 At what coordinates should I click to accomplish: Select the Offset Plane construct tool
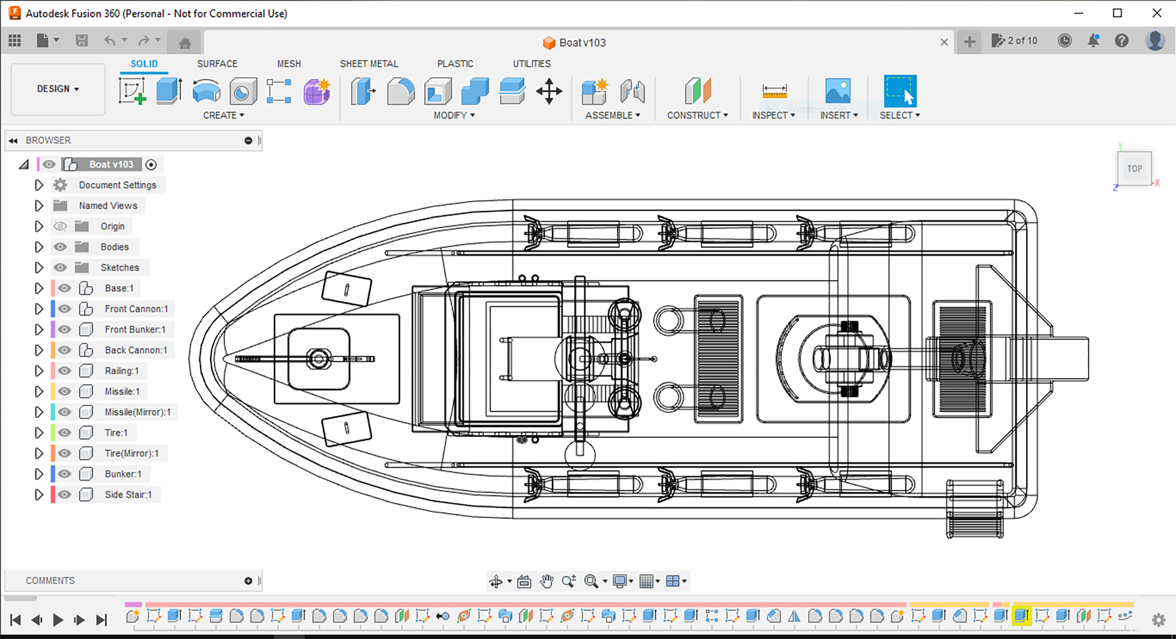pyautogui.click(x=697, y=91)
